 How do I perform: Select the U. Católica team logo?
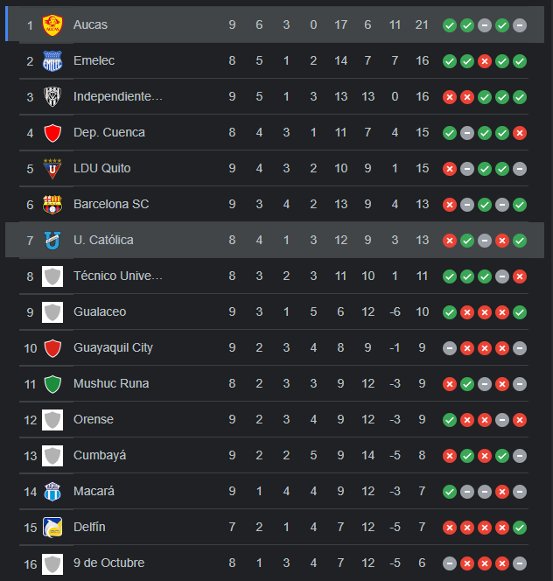coord(52,241)
